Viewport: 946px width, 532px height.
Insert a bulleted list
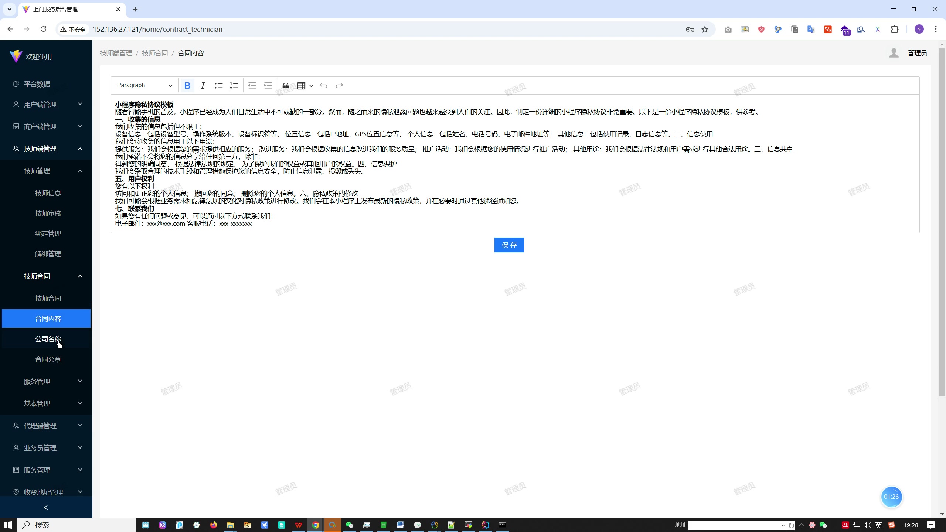[x=218, y=86]
